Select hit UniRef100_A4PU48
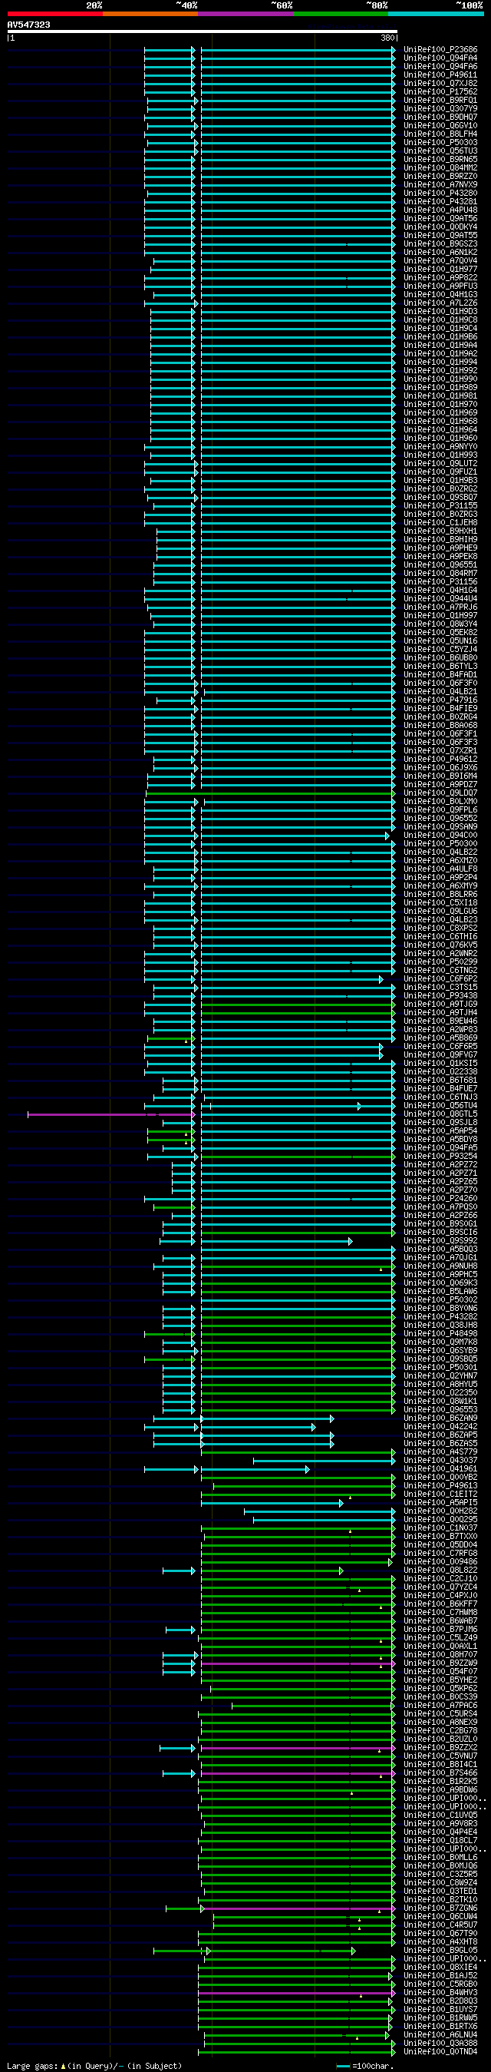 coord(440,210)
